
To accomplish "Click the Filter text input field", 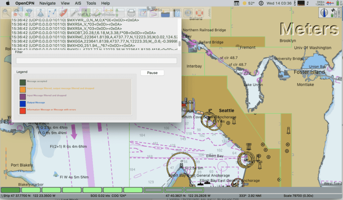I will point(96,61).
